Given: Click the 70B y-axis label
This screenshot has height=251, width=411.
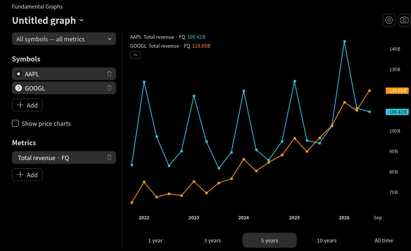Looking at the screenshot, I should [x=394, y=193].
